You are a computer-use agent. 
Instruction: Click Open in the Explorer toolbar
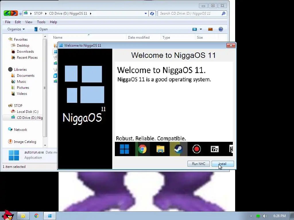click(41, 29)
